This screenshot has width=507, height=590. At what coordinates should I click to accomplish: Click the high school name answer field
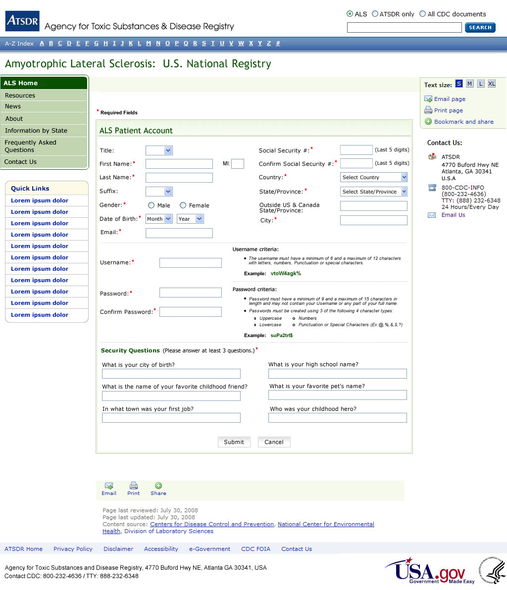[338, 374]
